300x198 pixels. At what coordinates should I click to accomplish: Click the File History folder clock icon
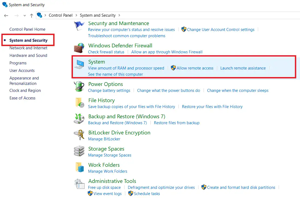[80, 103]
